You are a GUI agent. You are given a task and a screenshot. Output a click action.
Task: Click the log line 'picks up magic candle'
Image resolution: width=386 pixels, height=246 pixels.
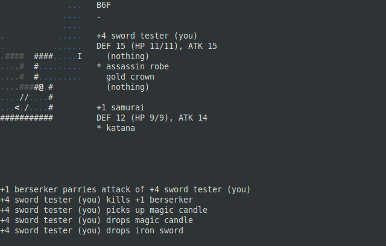pos(104,210)
